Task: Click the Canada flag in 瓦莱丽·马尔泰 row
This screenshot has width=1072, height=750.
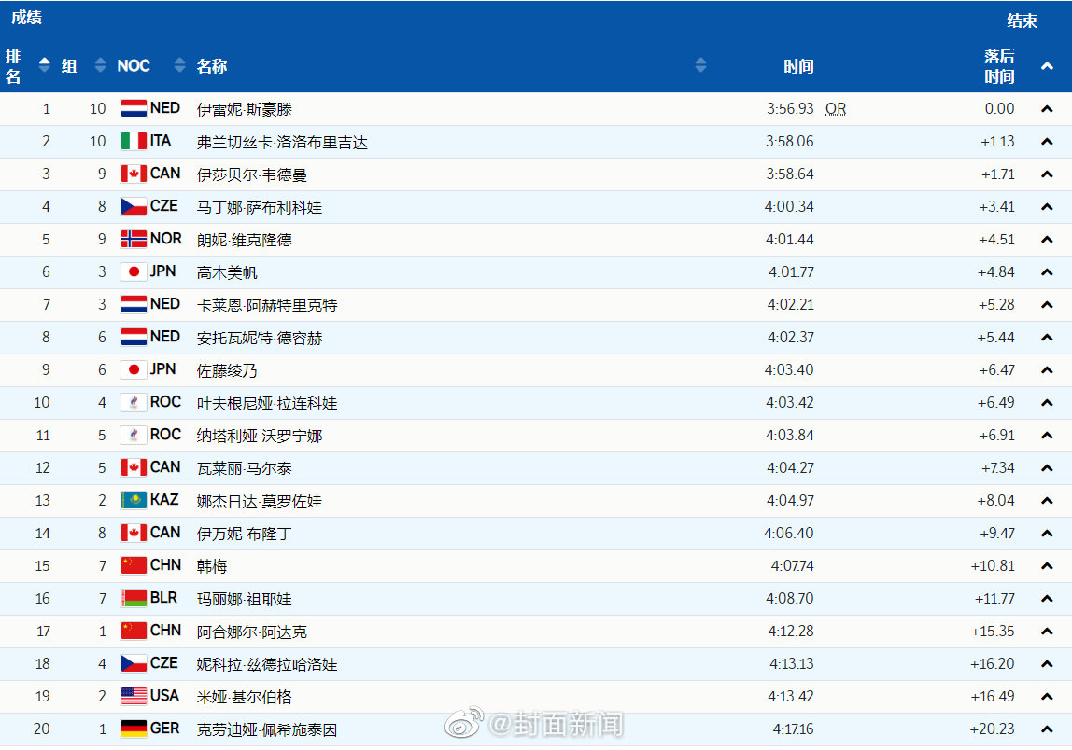Action: (x=134, y=468)
